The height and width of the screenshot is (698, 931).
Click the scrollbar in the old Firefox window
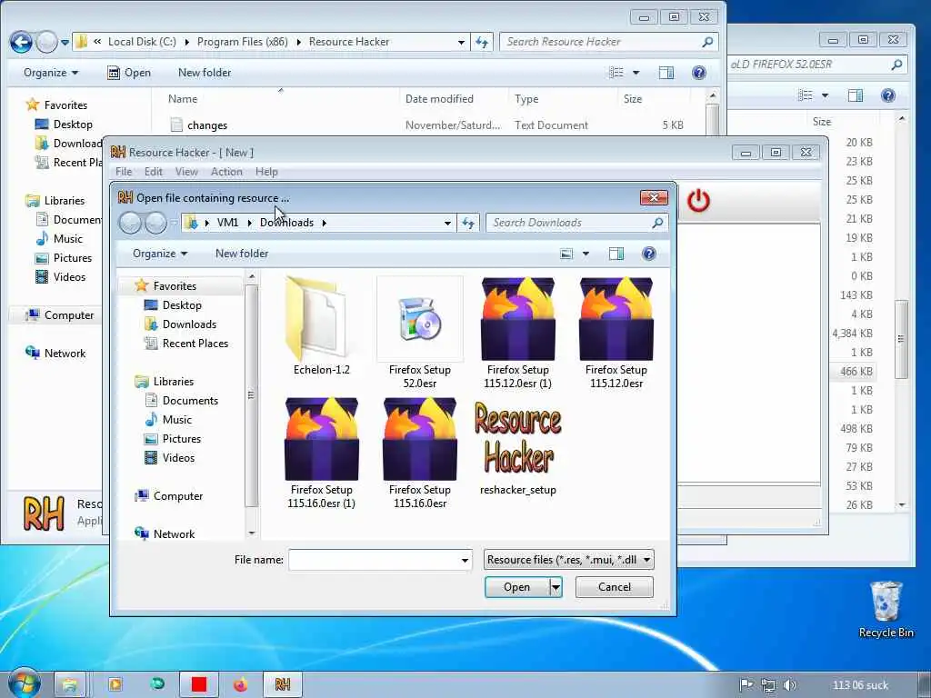click(x=901, y=339)
